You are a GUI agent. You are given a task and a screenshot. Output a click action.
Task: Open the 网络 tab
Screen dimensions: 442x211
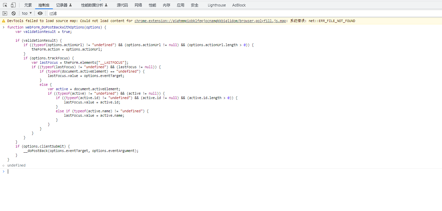tap(138, 5)
